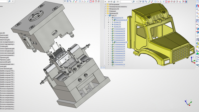Toggle suppress X mark on Вращение_19
This screenshot has height=112, width=199.
point(111,18)
